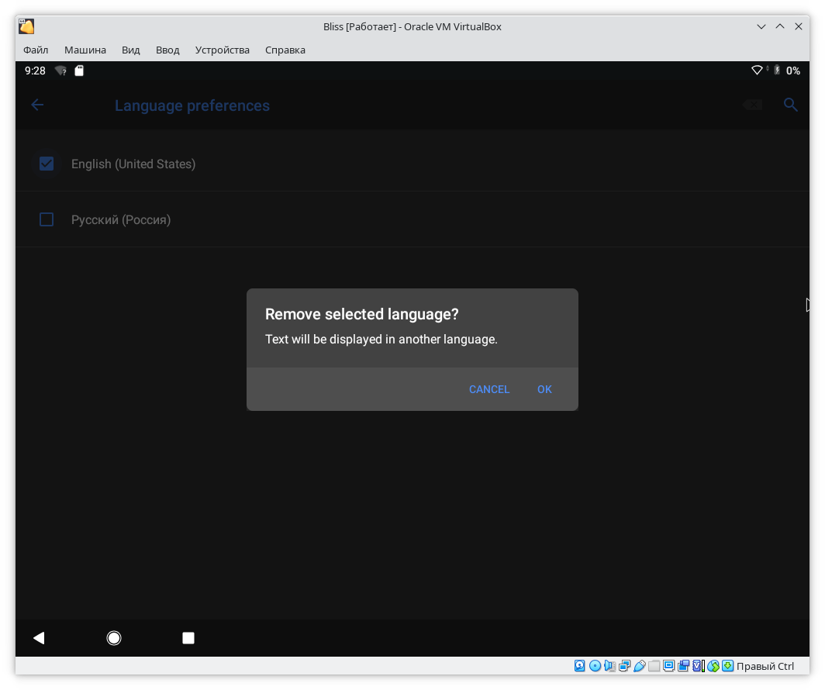
Task: Click the hard disk activity status icon
Action: click(580, 666)
